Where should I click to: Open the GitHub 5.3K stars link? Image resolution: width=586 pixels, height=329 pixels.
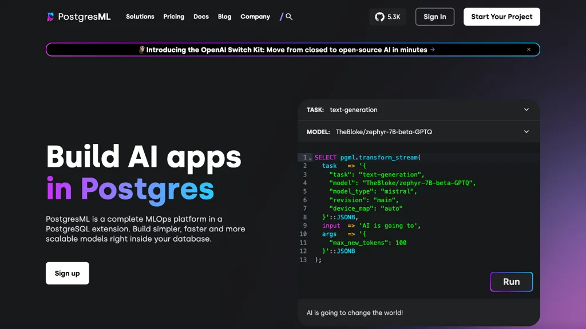(388, 17)
